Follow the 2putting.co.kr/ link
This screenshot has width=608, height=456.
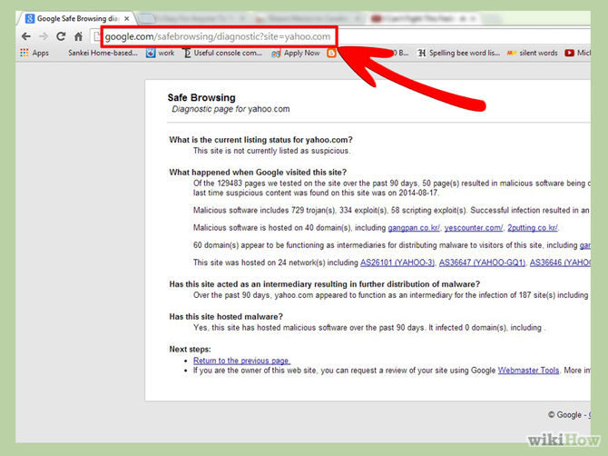pyautogui.click(x=533, y=228)
